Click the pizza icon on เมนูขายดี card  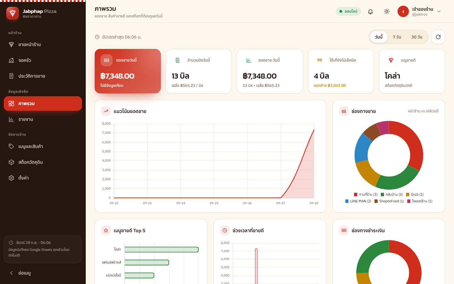391,60
